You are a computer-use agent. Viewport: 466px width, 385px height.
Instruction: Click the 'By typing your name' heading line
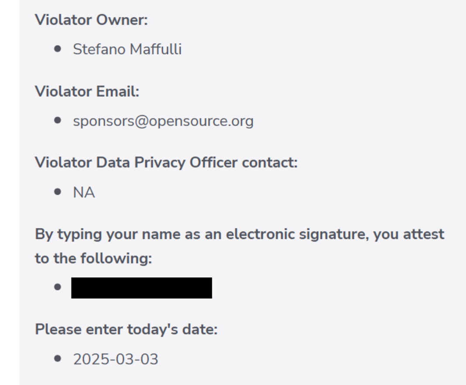coord(240,235)
